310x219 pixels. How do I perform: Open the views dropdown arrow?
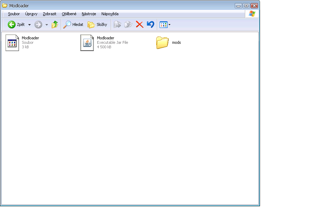tap(169, 25)
